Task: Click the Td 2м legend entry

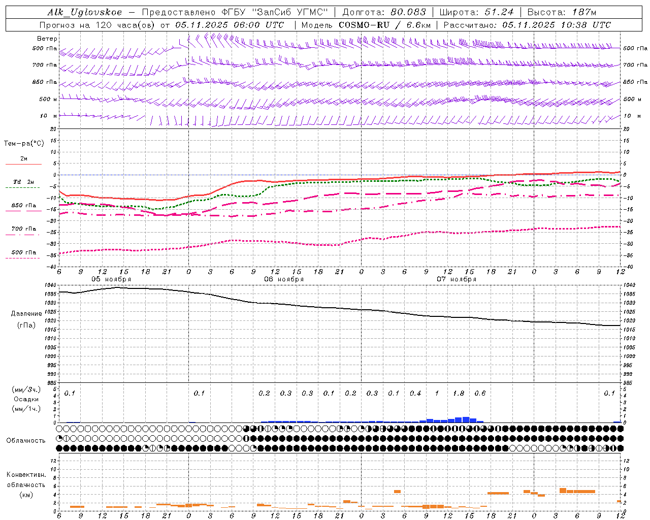Action: (x=23, y=182)
